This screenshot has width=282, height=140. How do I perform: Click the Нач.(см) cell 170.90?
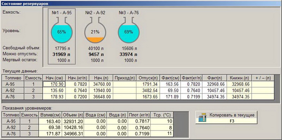[x=54, y=84]
